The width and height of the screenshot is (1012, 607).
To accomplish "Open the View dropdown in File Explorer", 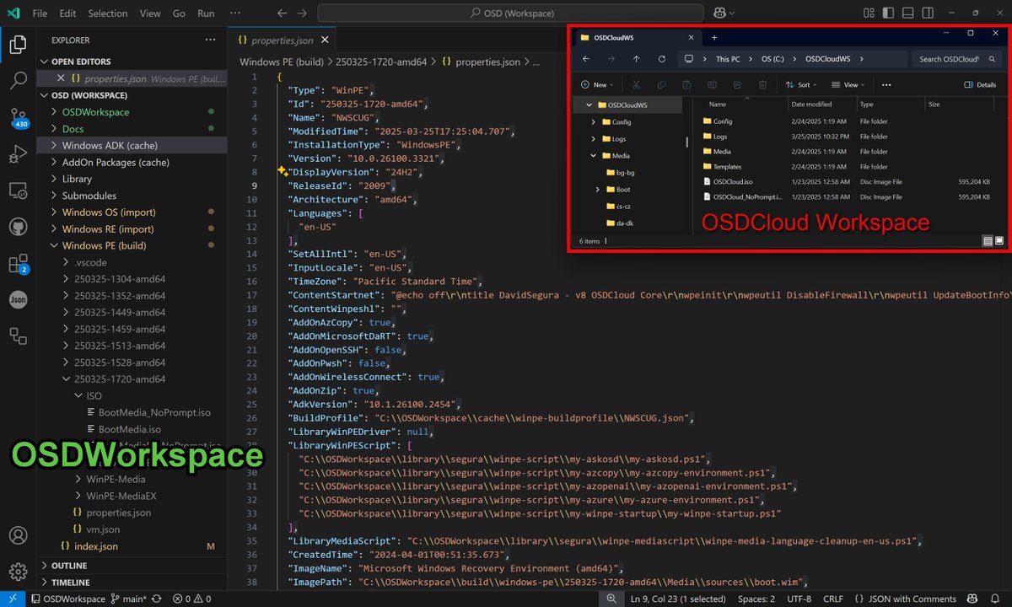I will (x=848, y=84).
